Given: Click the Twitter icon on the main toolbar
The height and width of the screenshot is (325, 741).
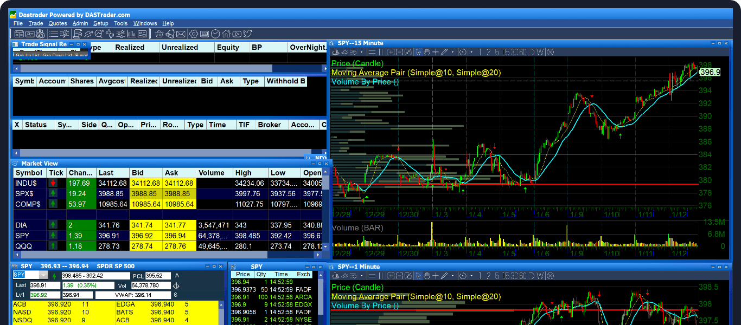Looking at the screenshot, I should (248, 34).
